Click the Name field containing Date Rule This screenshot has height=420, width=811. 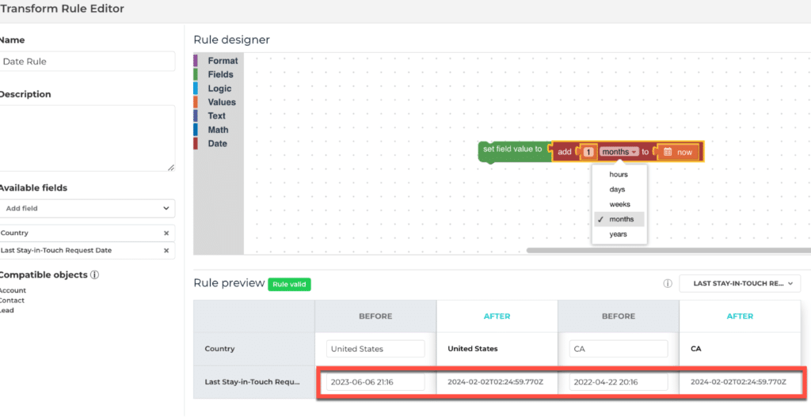(x=87, y=62)
